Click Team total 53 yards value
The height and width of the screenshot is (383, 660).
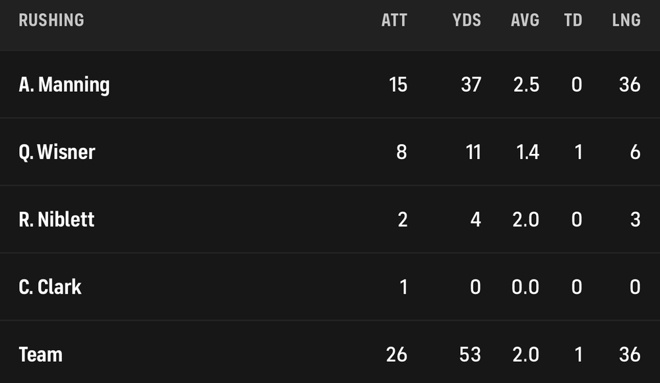click(470, 354)
